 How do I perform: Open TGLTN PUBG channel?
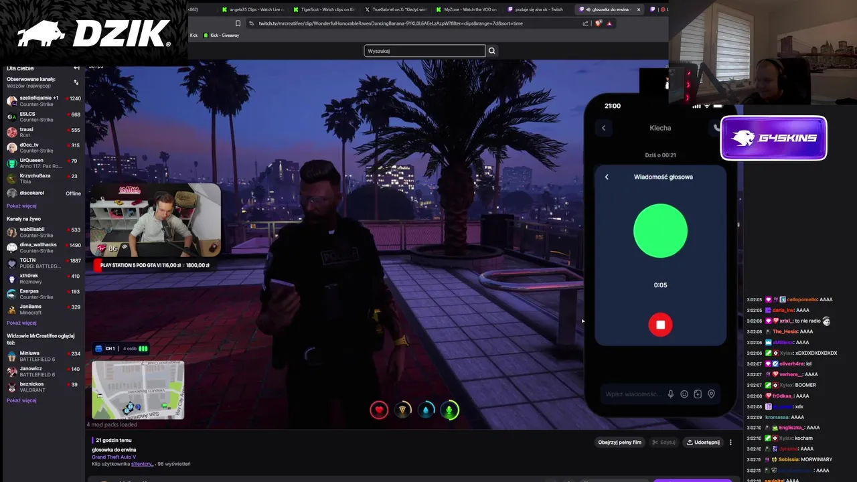(x=44, y=263)
